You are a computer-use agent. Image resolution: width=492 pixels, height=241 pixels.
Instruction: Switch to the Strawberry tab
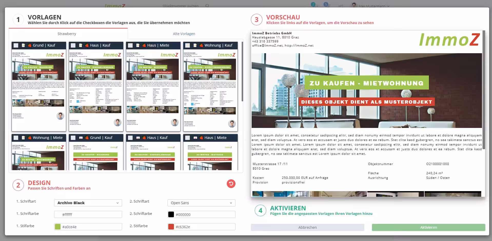tap(67, 34)
